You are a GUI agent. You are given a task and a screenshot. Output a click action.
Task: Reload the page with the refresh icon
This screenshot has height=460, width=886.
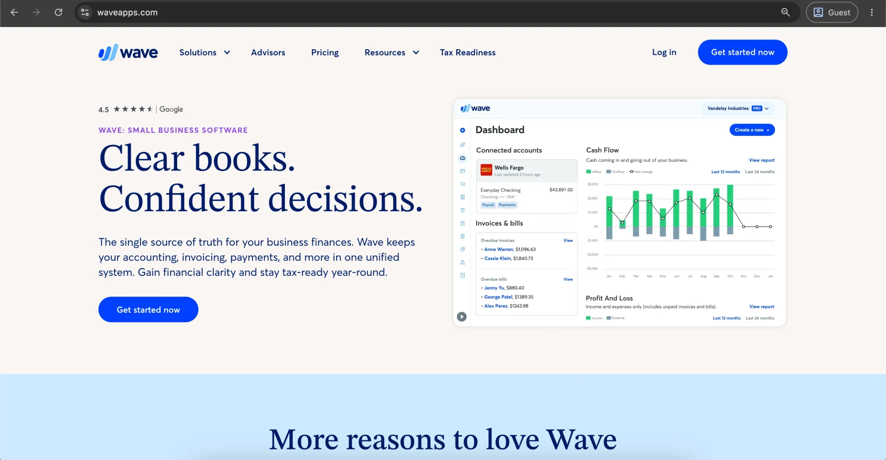(58, 12)
